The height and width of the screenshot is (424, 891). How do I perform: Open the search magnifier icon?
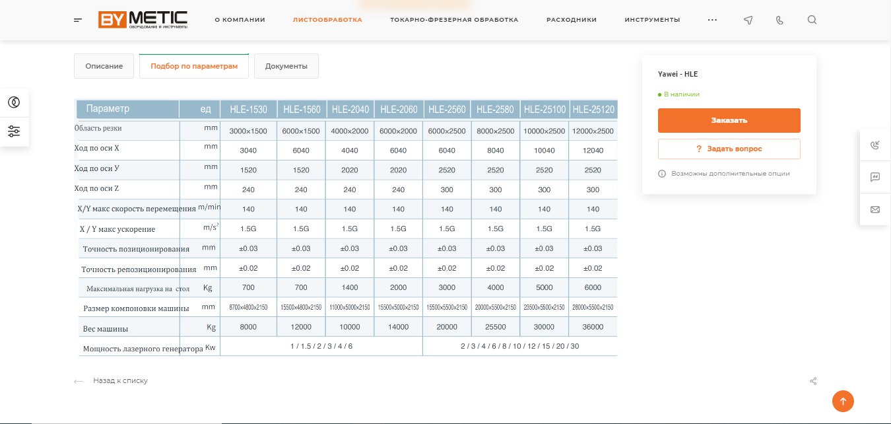pos(812,20)
